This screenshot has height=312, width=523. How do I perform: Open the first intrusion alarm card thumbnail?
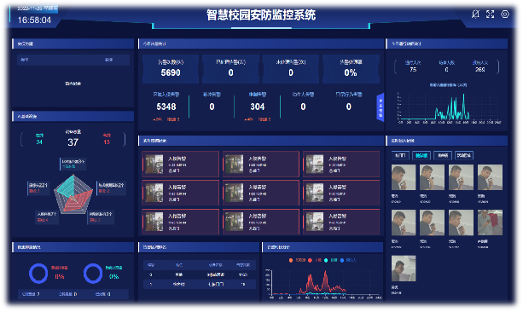pyautogui.click(x=154, y=164)
